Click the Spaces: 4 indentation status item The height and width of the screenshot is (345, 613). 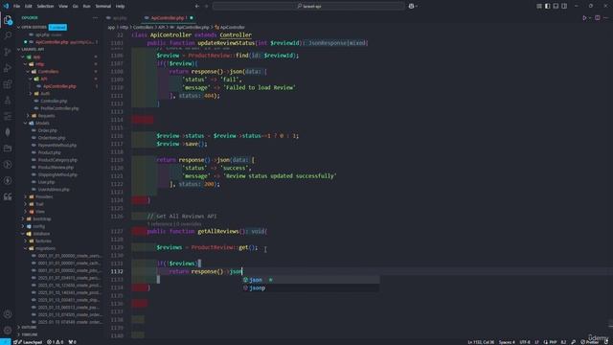click(507, 342)
